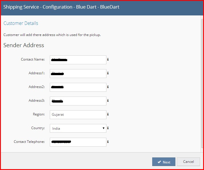
Task: Click info icon beside Contact Name field
Action: (108, 59)
